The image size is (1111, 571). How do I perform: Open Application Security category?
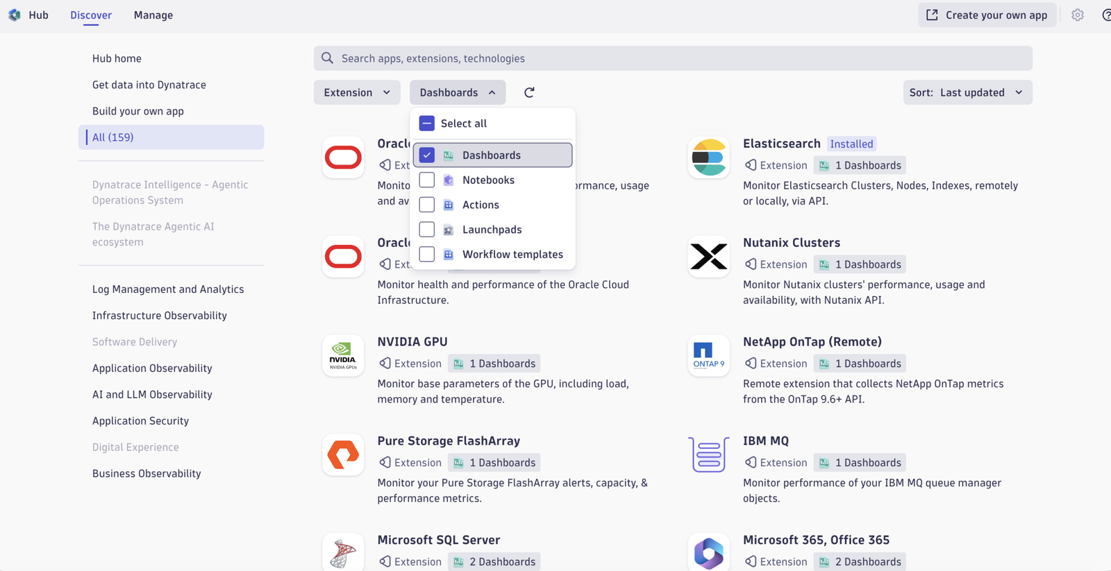(x=140, y=421)
